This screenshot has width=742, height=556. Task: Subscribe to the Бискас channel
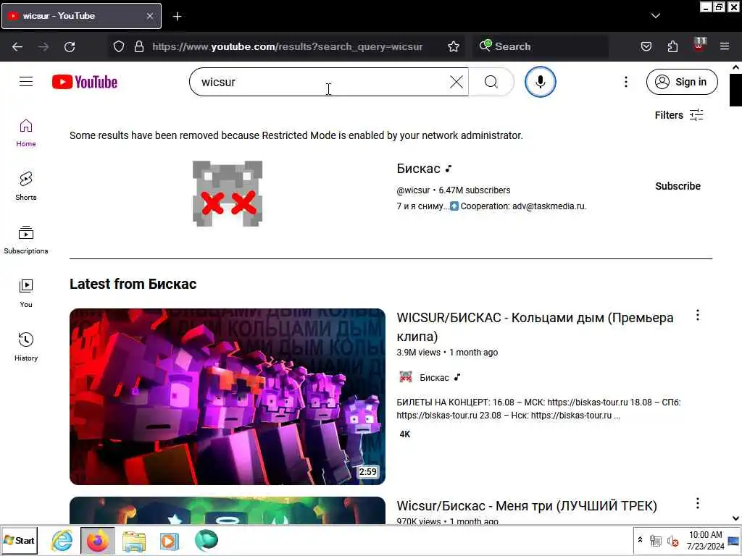[678, 186]
